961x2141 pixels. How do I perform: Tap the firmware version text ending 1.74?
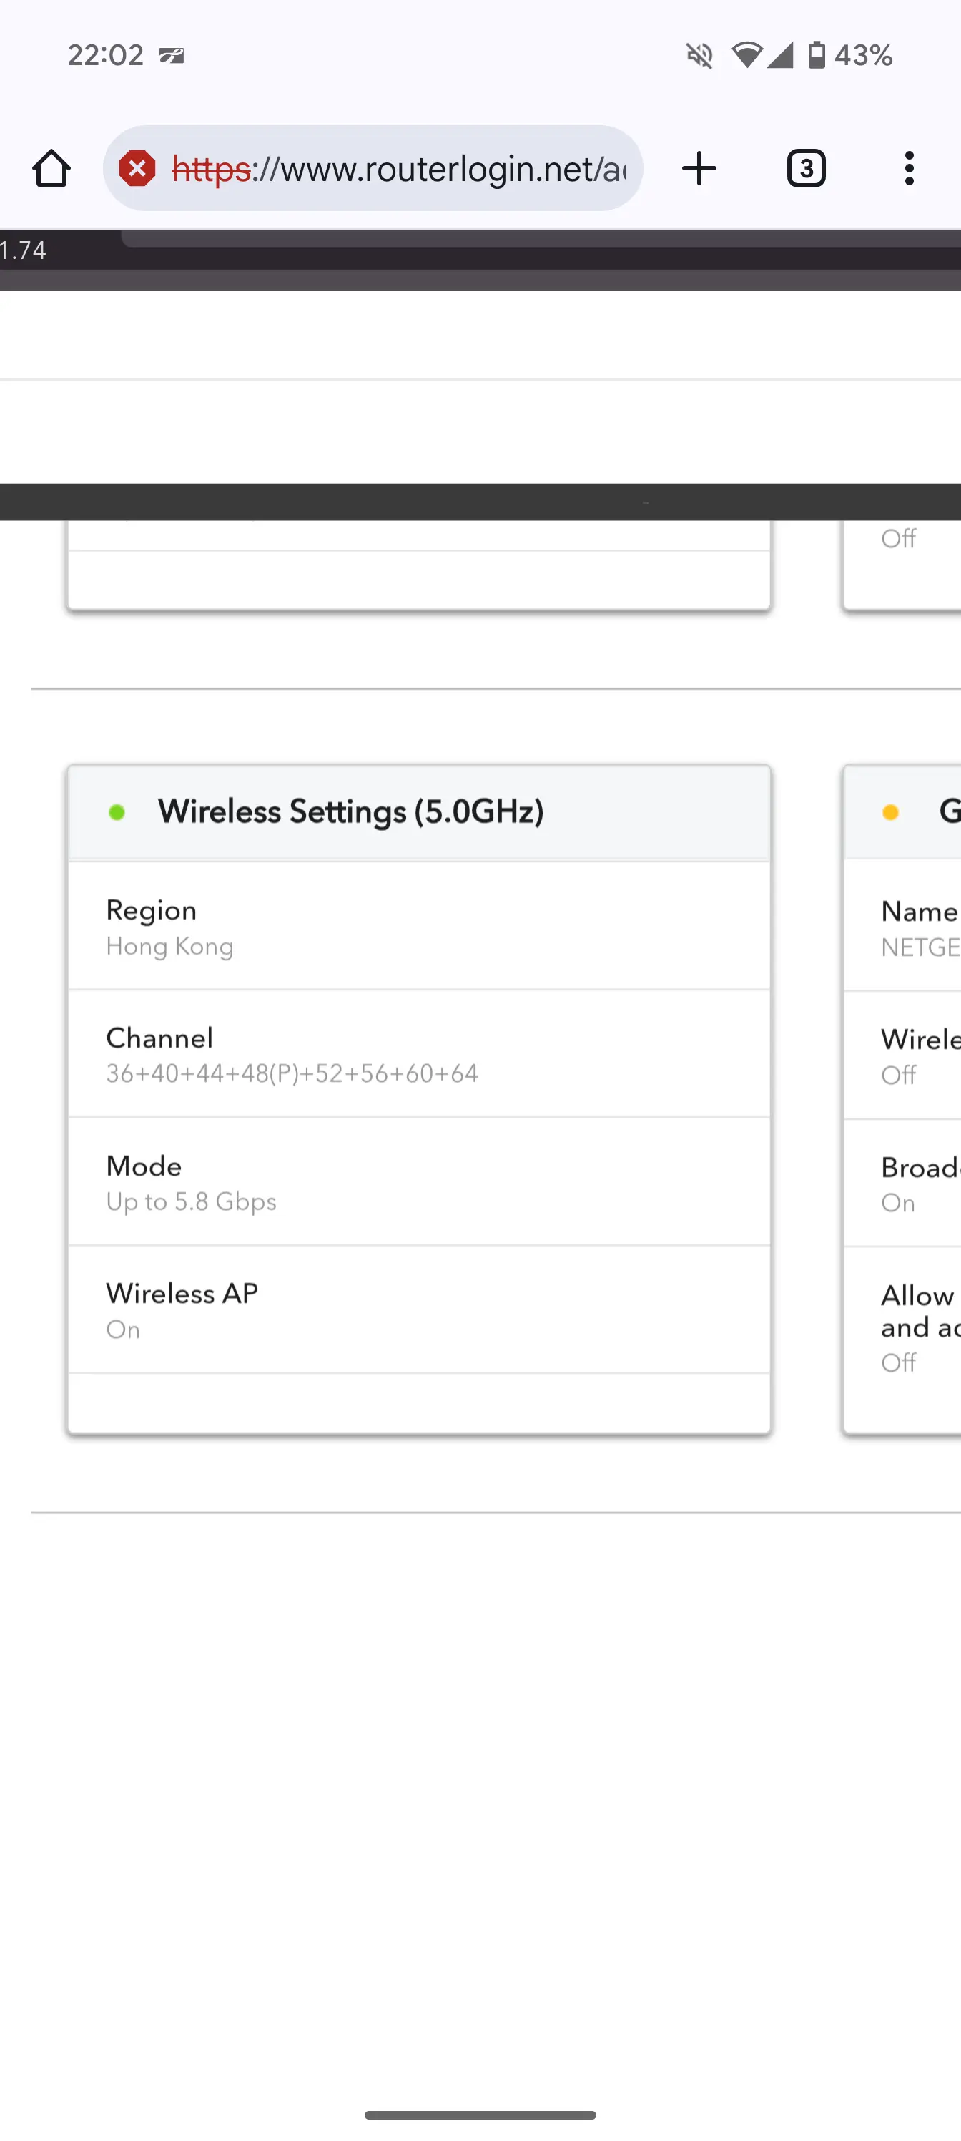pyautogui.click(x=24, y=250)
